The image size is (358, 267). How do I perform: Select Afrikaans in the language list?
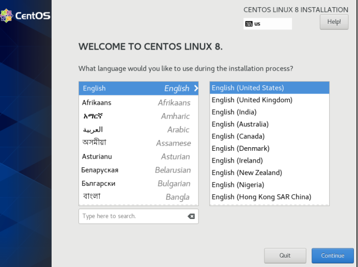click(x=138, y=103)
